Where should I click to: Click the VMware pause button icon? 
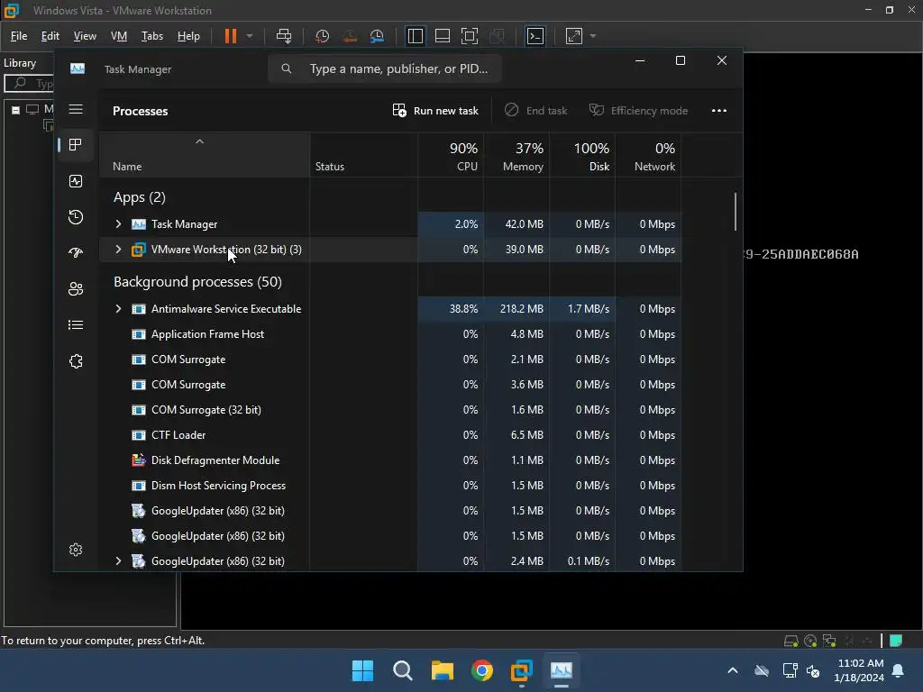tap(230, 36)
